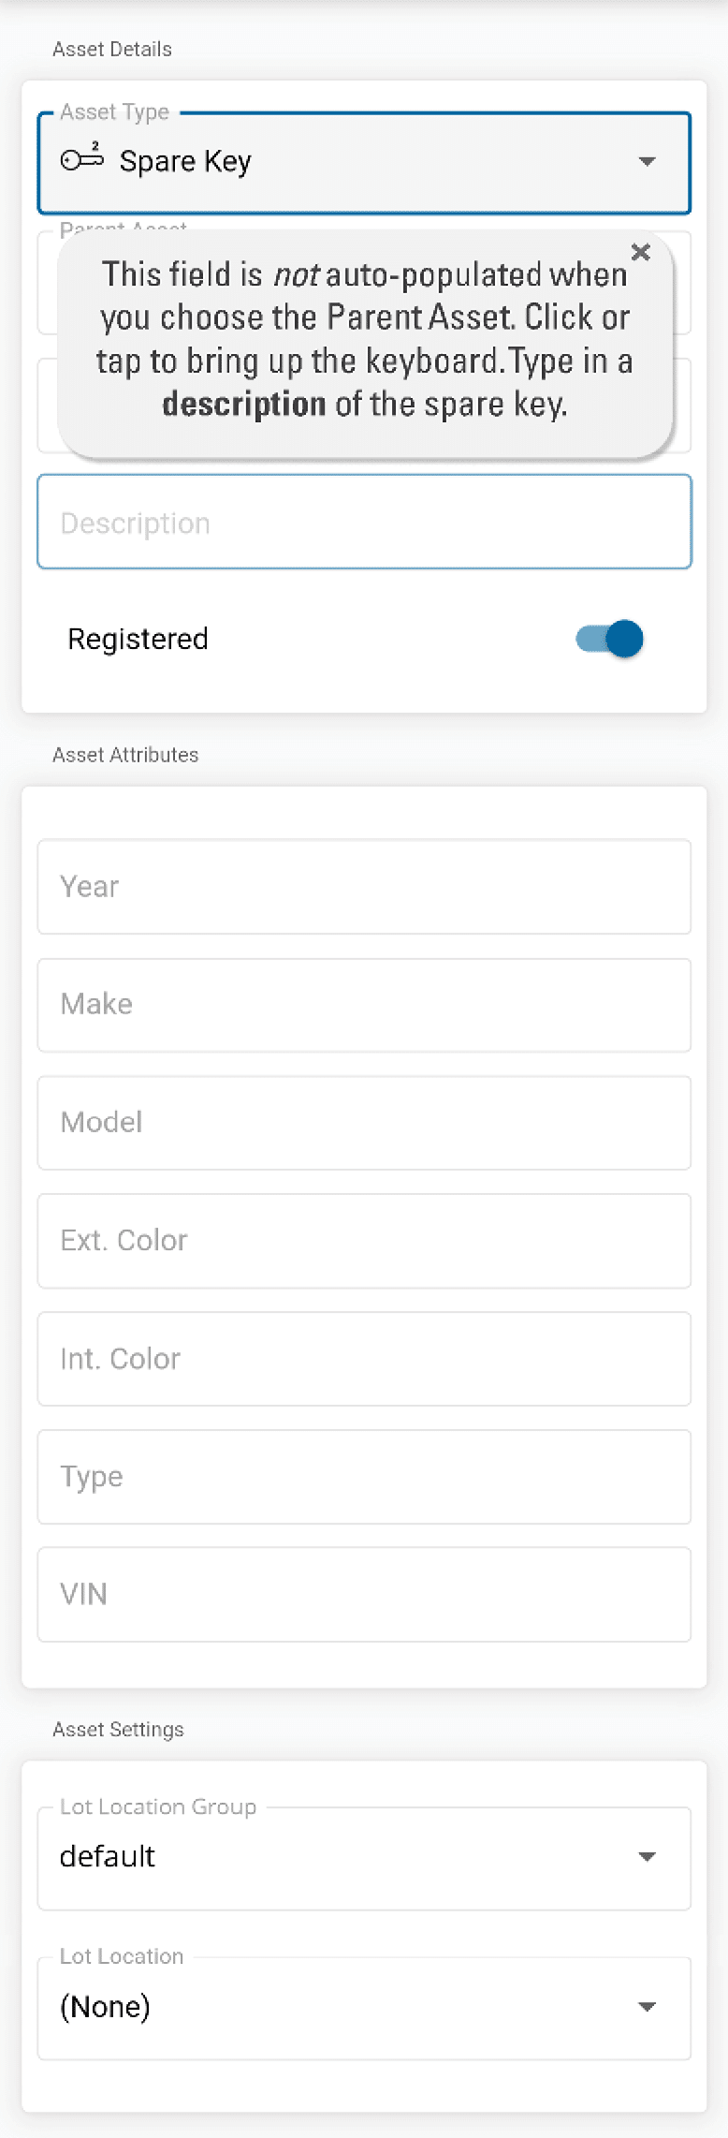Viewport: 728px width, 2138px height.
Task: Click the Type attribute field
Action: [364, 1477]
